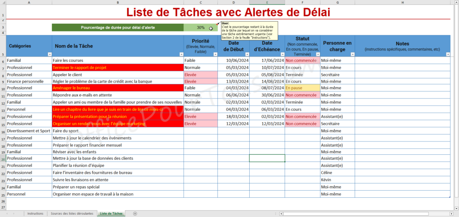
Task: Select 'Suivre les livraisons en attente' cell
Action: point(118,179)
